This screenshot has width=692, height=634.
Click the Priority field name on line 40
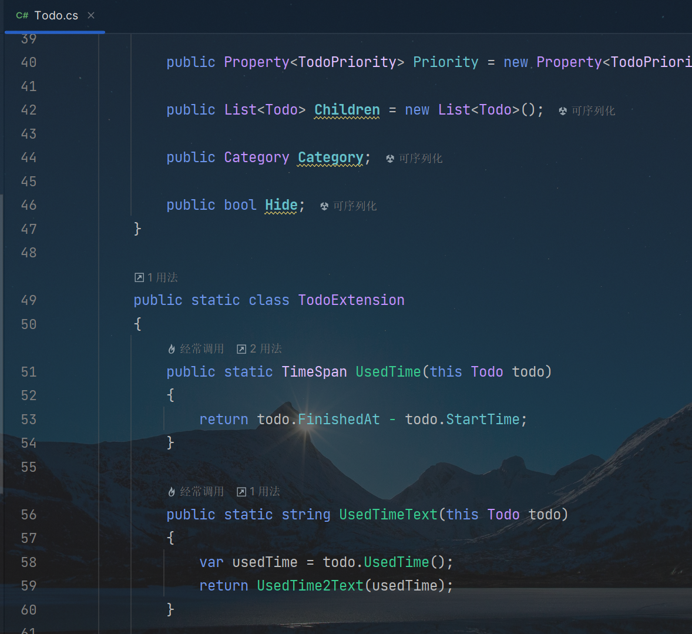(x=445, y=62)
